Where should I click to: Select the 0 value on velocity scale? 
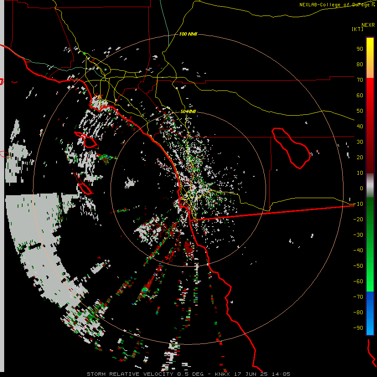click(362, 188)
